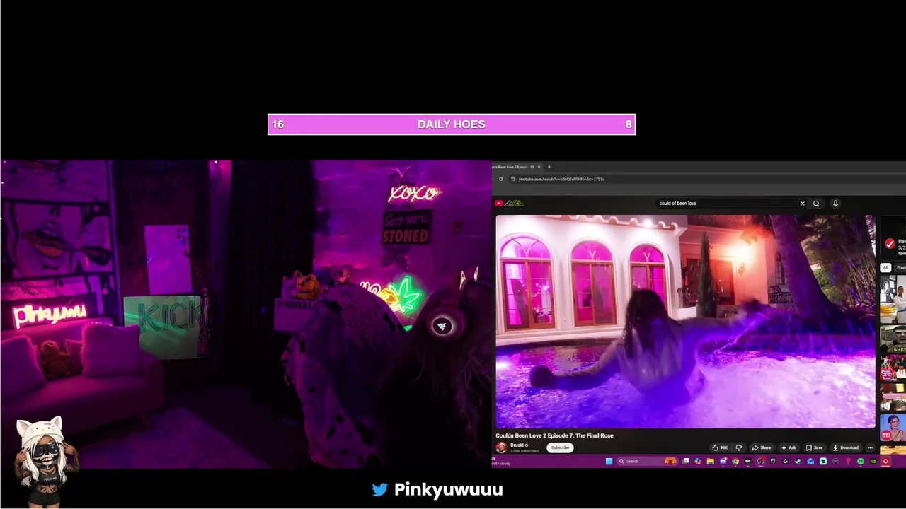Click the YouTube search magnifier button
906x509 pixels.
pos(816,204)
